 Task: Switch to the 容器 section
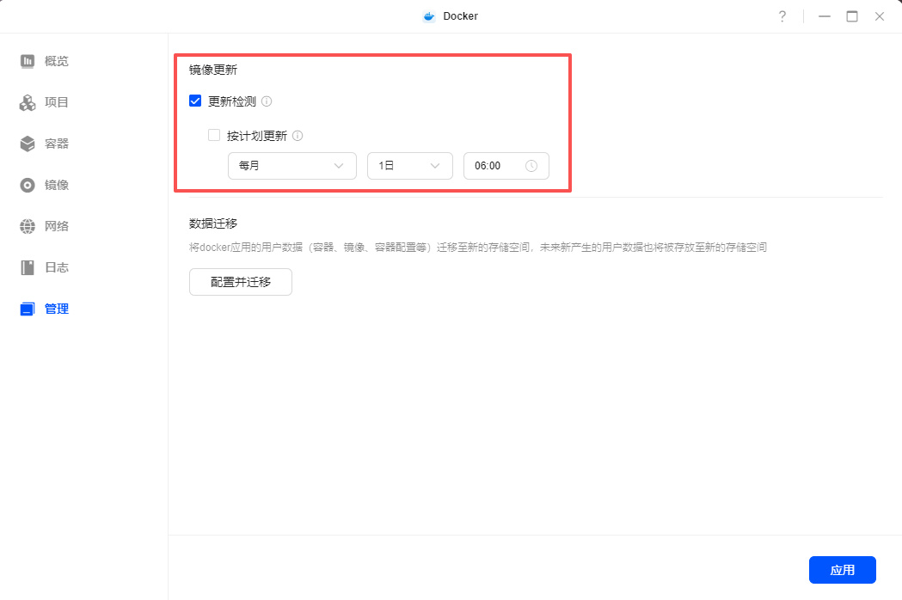[57, 144]
